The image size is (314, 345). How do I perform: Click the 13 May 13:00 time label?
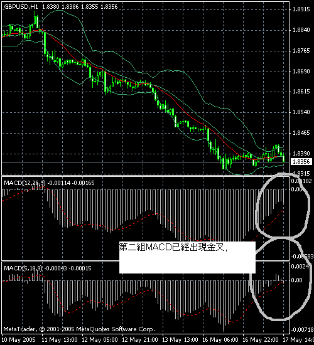pyautogui.click(x=180, y=340)
